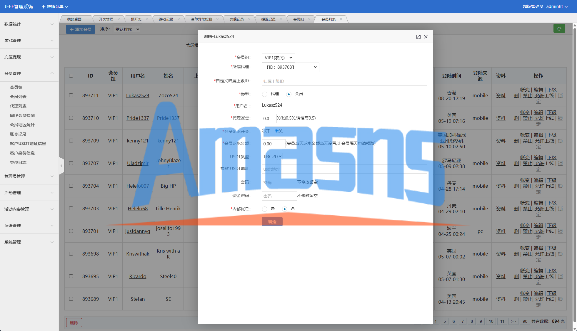Viewport: 577px width, 331px height.
Task: Open the 所属代理 ID dropdown
Action: click(290, 67)
